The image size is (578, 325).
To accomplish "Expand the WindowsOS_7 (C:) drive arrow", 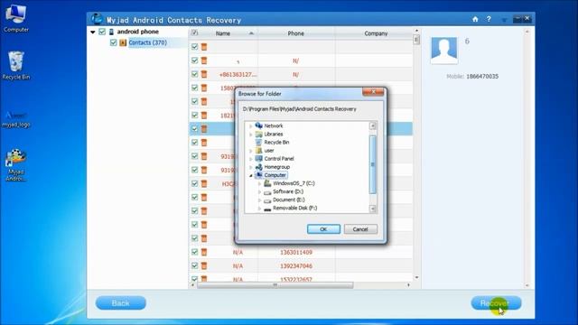I will pos(259,183).
